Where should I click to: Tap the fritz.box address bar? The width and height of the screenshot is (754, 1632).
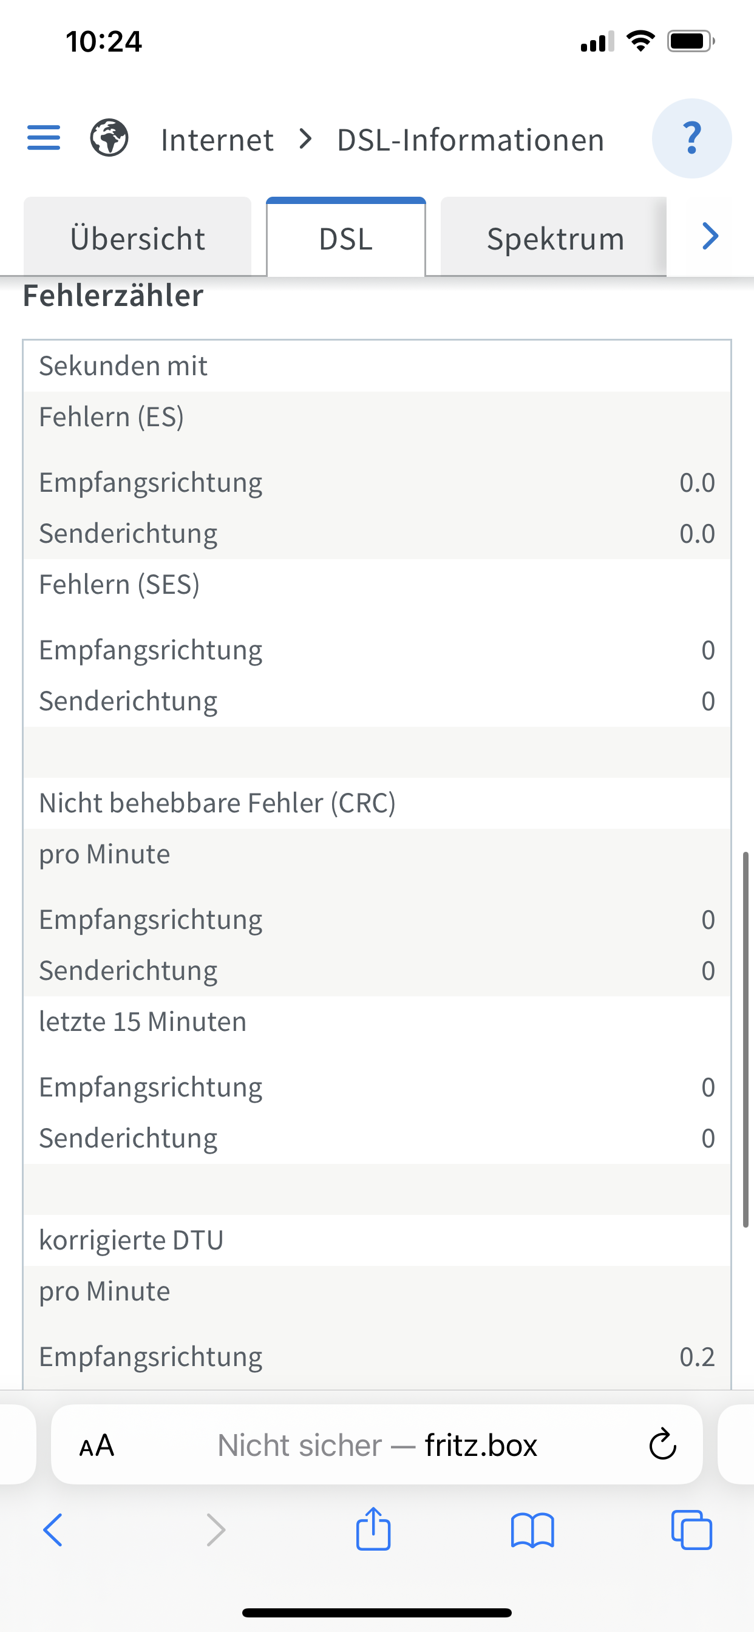[378, 1446]
